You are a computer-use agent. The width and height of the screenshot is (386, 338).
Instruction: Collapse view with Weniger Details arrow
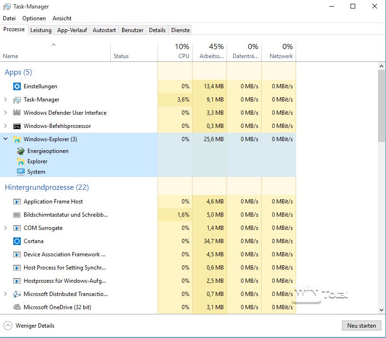tap(8, 326)
